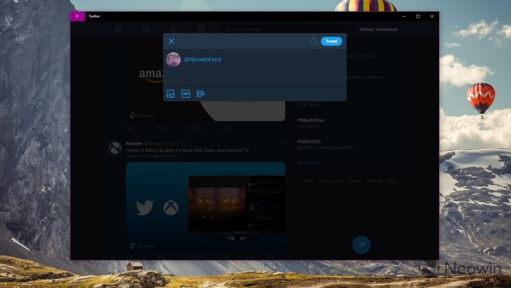Click the @NeowinFeed mention in compose box
The image size is (511, 288).
(202, 59)
